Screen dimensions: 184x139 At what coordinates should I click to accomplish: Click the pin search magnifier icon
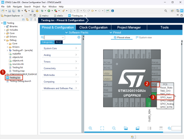pyautogui.click(x=169, y=128)
